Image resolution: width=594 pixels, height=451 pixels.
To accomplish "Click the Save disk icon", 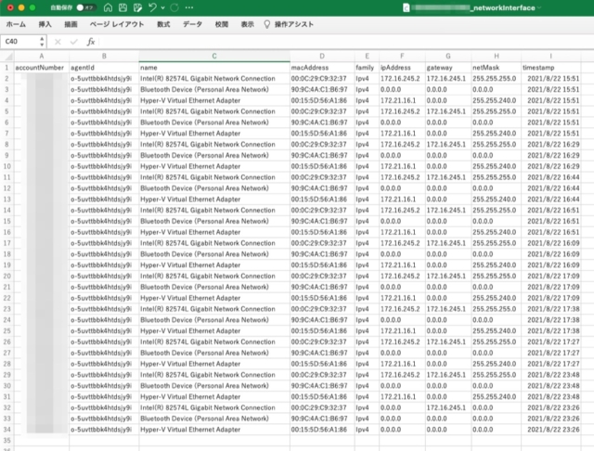I will click(x=123, y=7).
